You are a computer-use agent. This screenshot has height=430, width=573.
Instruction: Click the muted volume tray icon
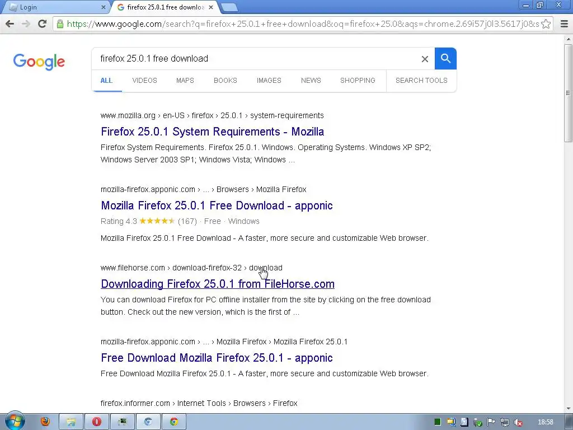(518, 422)
